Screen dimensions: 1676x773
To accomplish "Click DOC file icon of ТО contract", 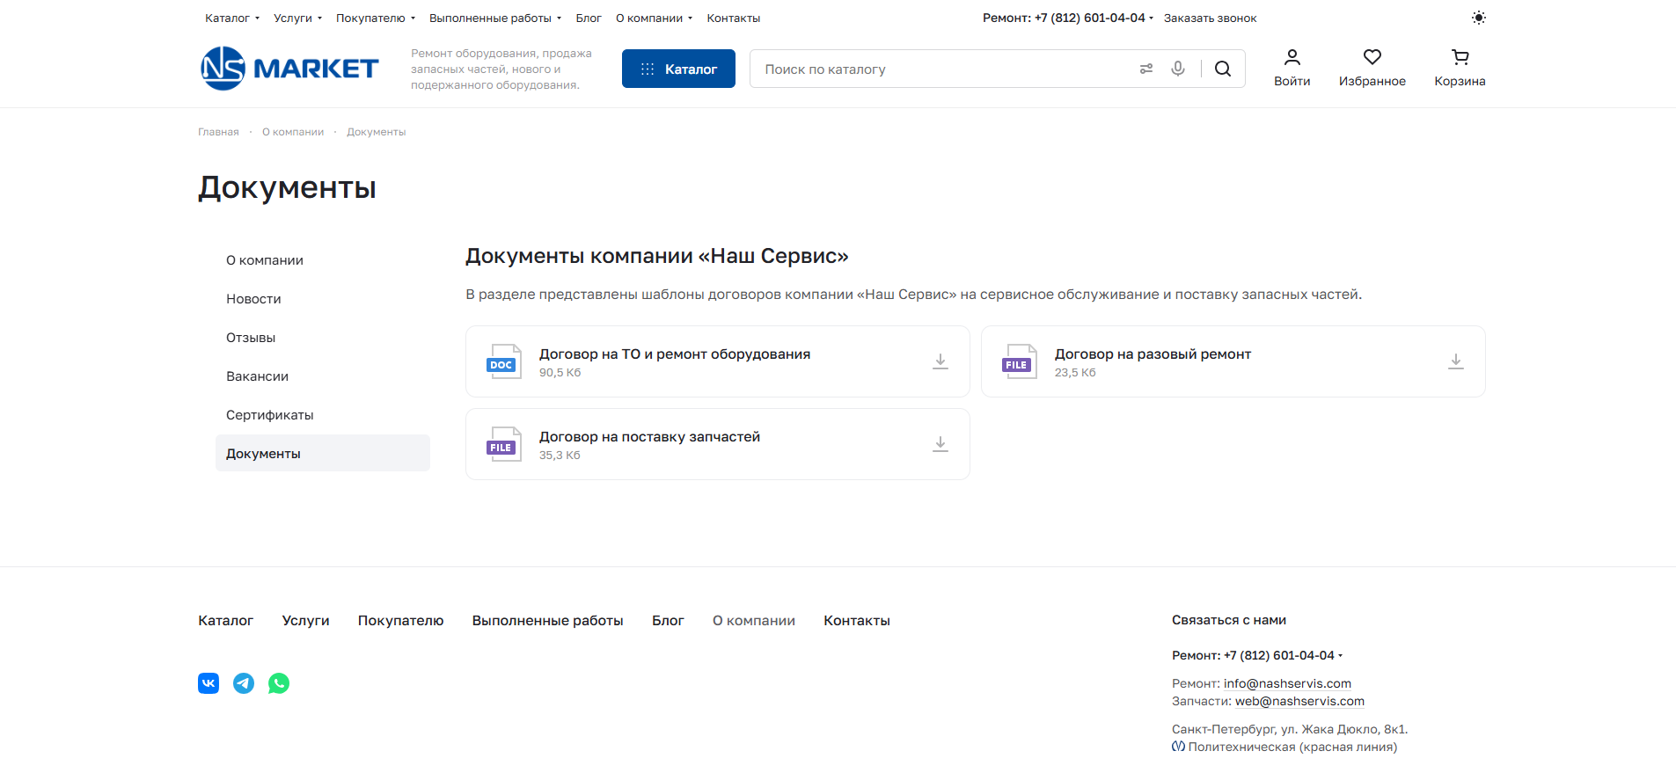I will tap(504, 361).
